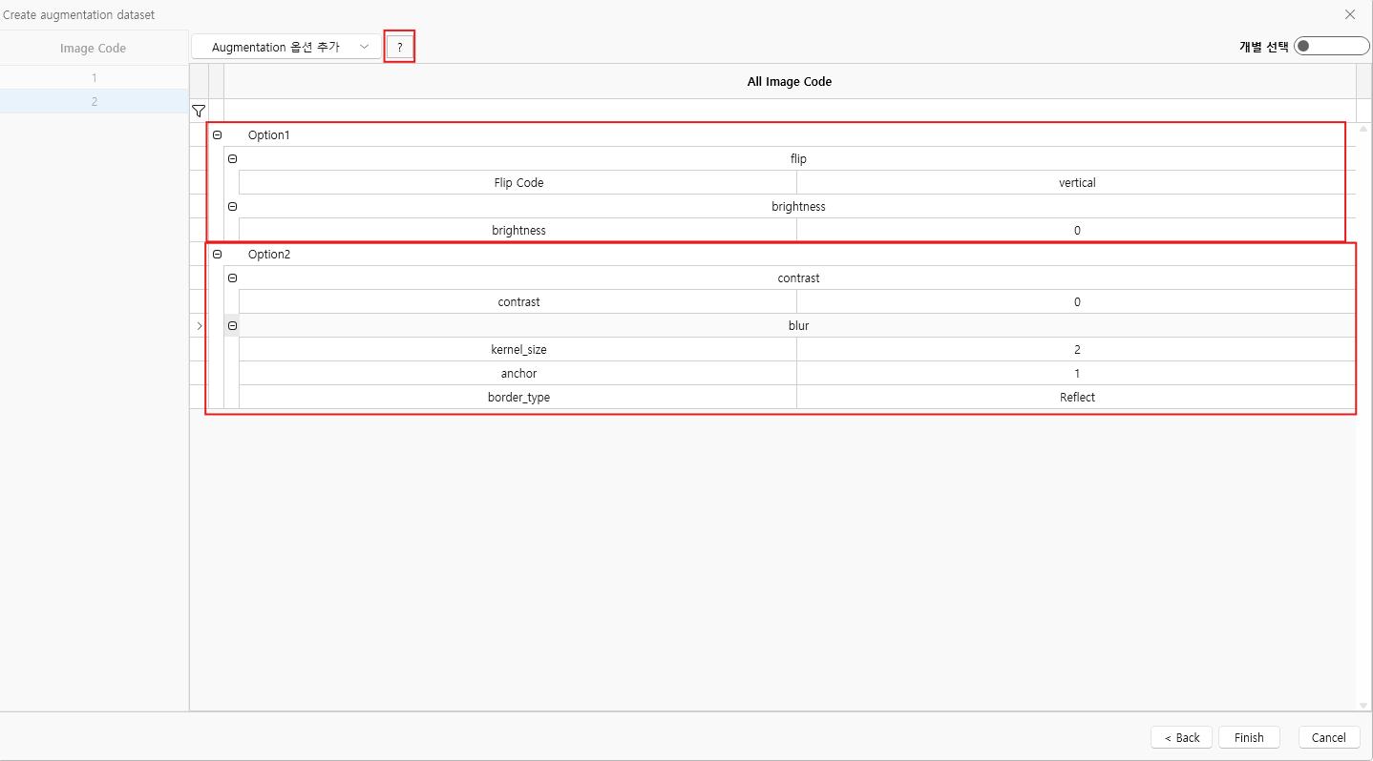The image size is (1373, 761).
Task: Click the question mark help button
Action: click(x=399, y=47)
